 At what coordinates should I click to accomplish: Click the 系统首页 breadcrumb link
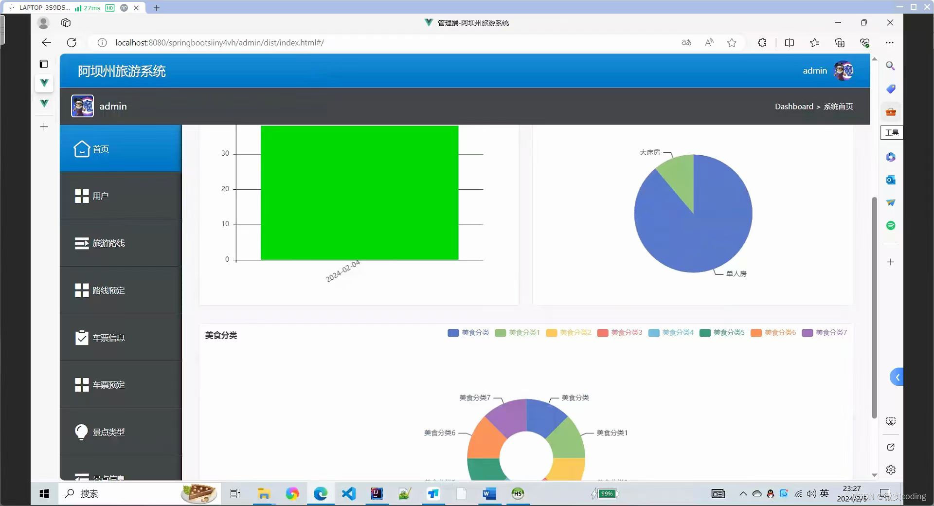[x=838, y=107]
